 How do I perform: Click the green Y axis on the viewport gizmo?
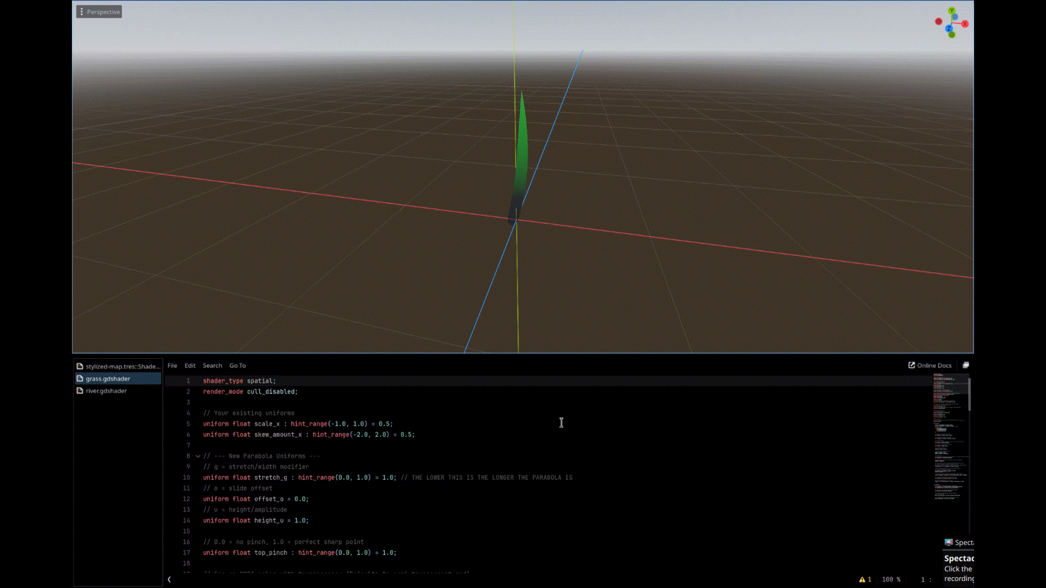[952, 11]
